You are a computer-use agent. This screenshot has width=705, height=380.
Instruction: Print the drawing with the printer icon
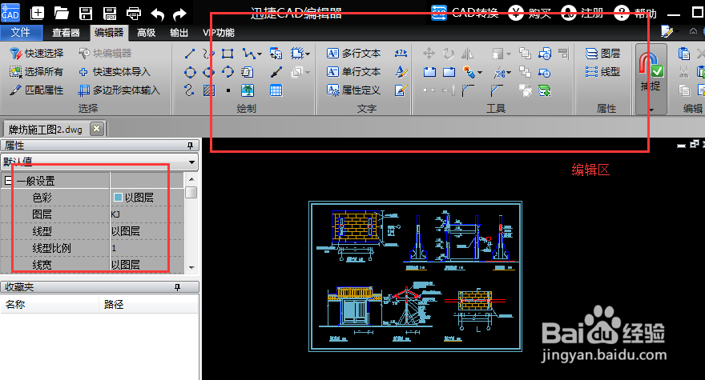click(x=134, y=14)
